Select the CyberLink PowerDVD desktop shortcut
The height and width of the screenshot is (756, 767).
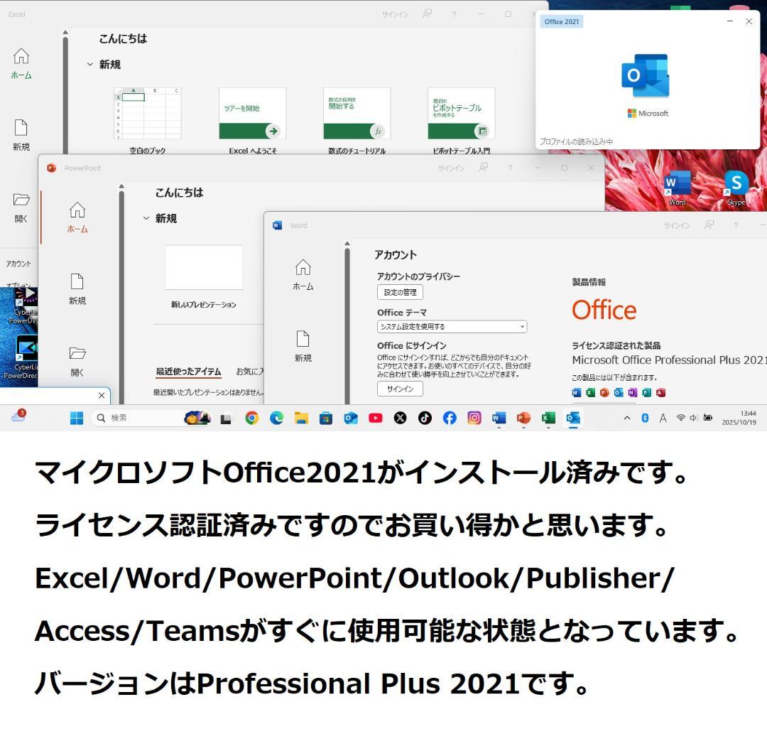click(23, 306)
